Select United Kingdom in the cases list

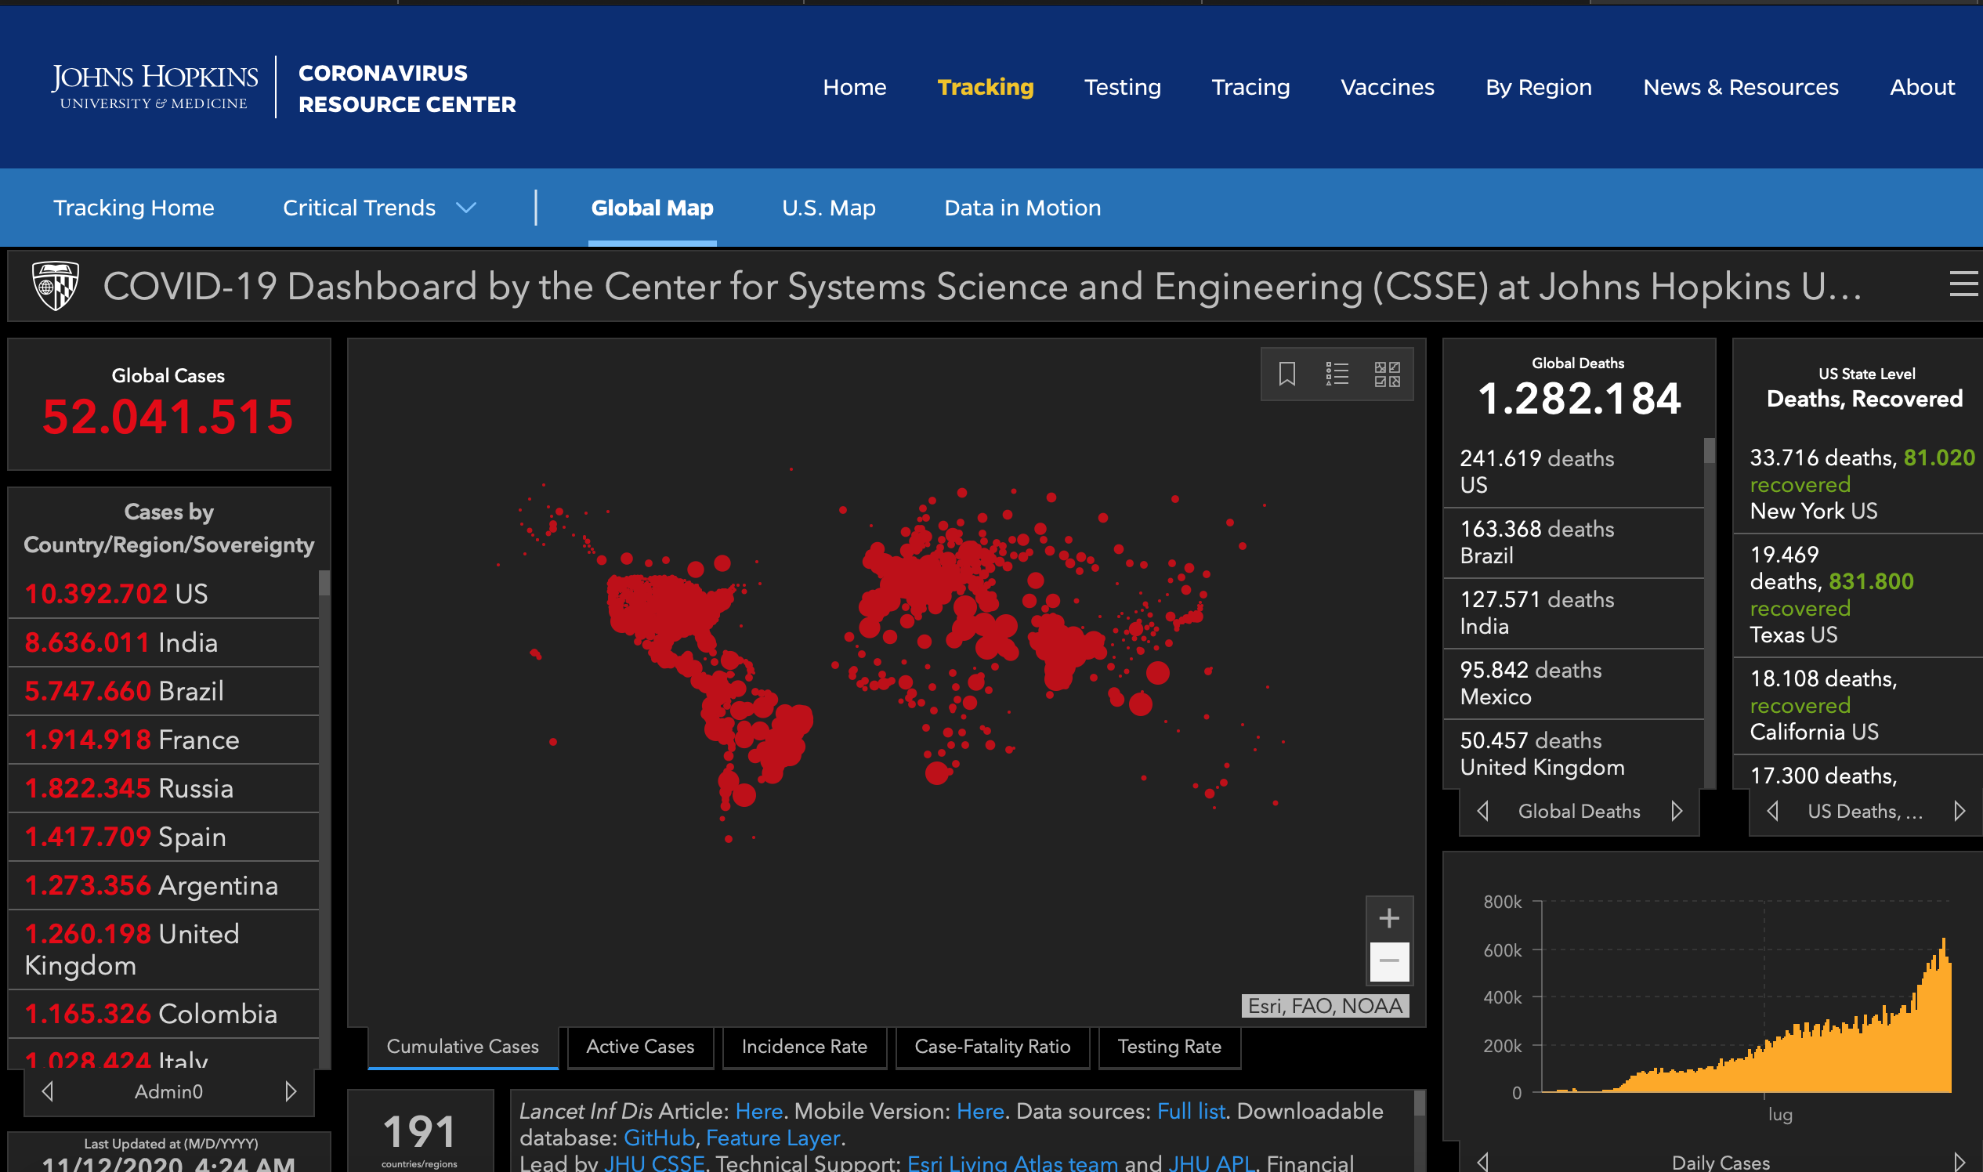click(164, 950)
